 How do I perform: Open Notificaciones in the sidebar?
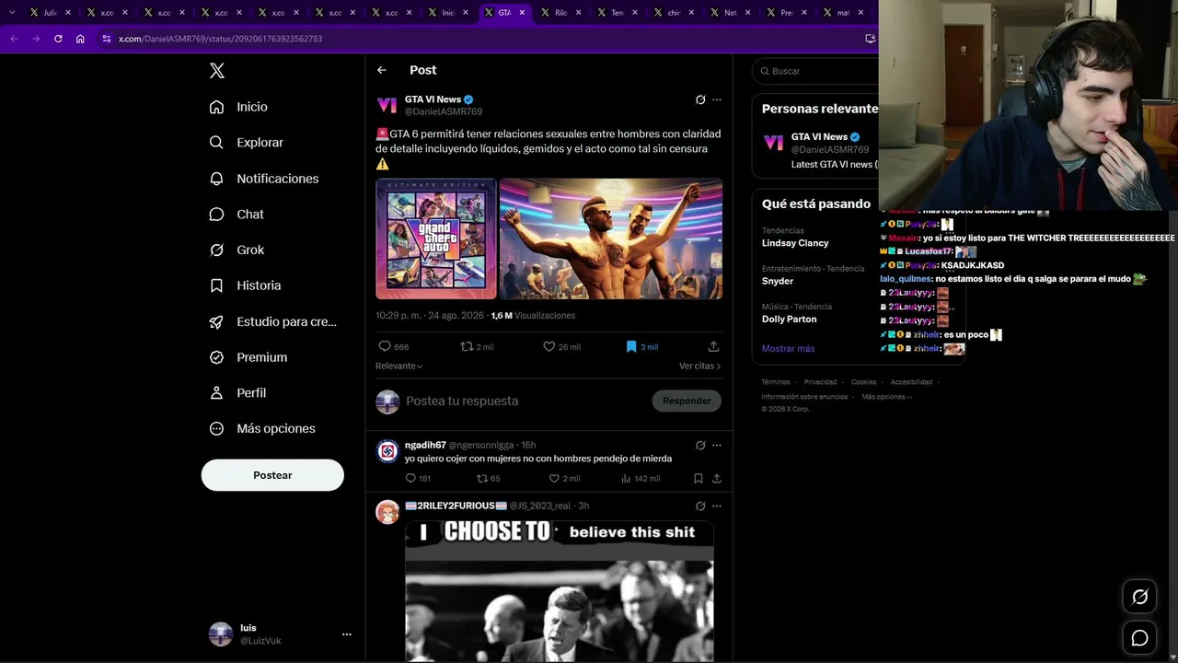[x=263, y=179]
